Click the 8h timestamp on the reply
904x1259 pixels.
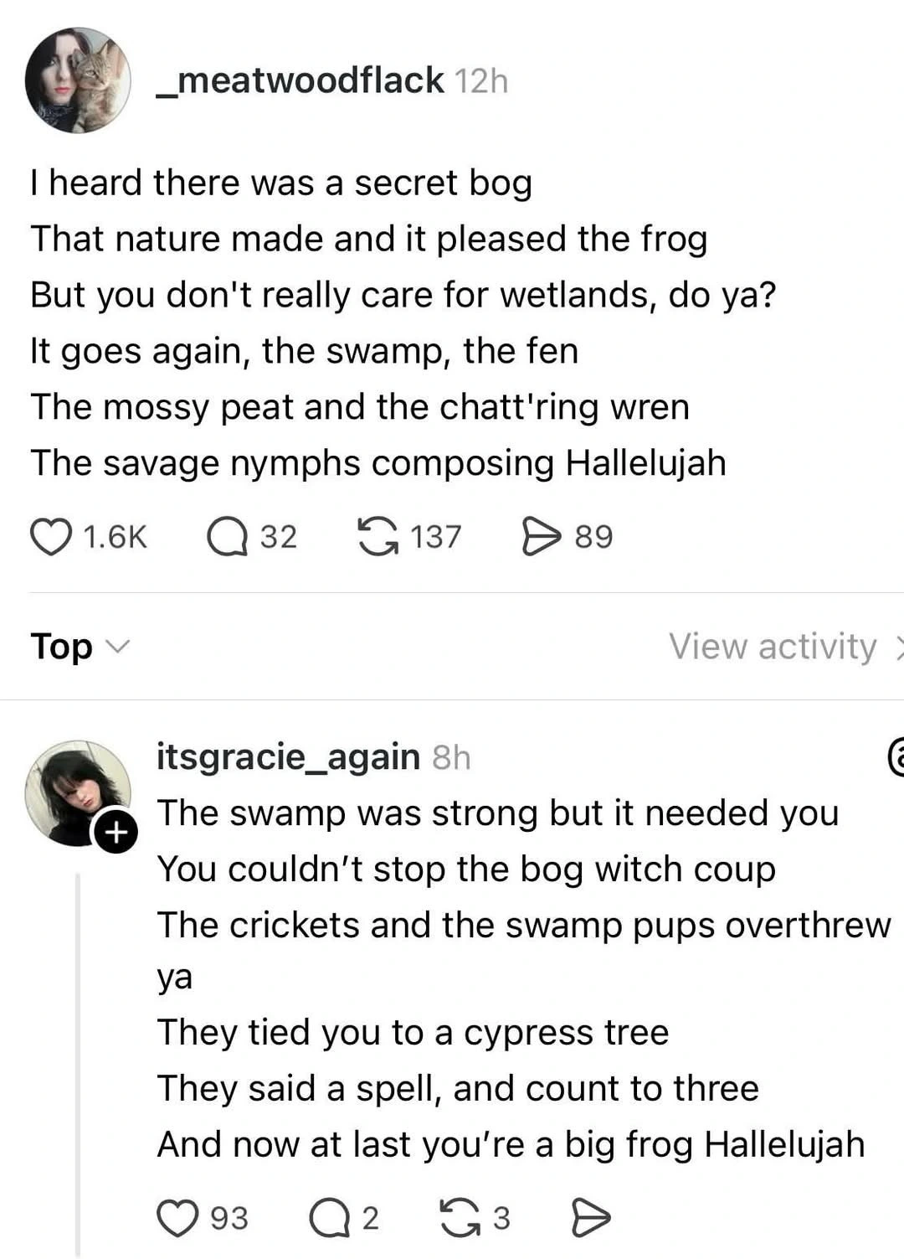[x=452, y=757]
